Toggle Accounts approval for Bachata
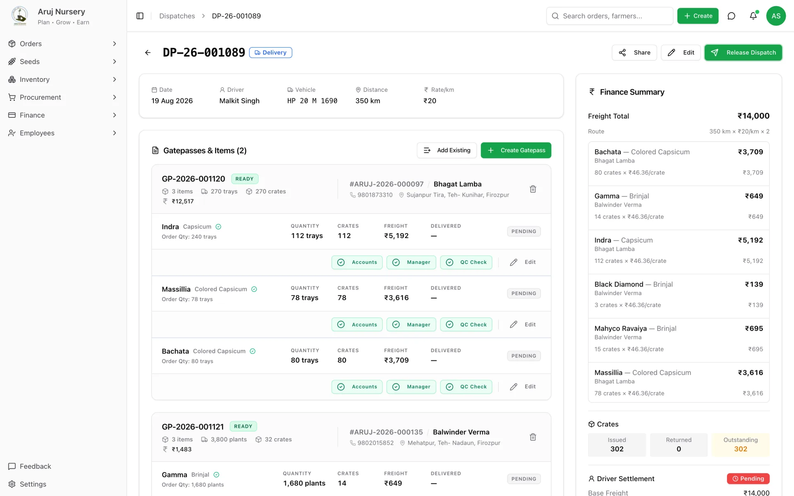The height and width of the screenshot is (496, 794). point(357,386)
